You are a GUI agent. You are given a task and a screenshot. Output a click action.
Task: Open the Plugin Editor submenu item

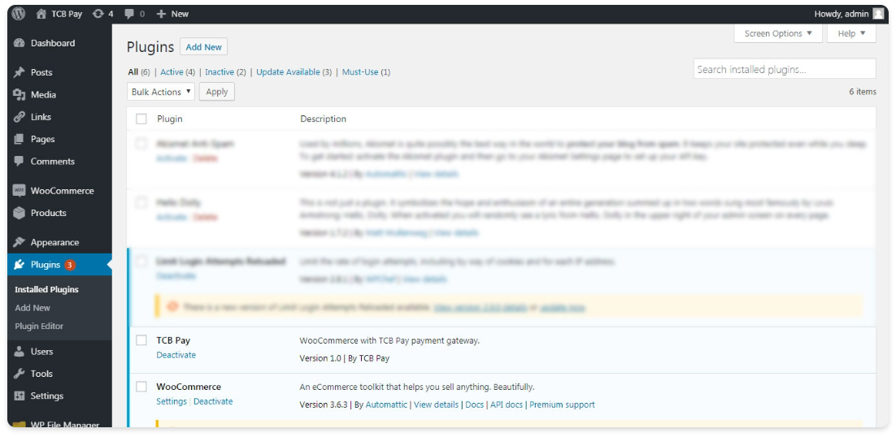point(39,326)
